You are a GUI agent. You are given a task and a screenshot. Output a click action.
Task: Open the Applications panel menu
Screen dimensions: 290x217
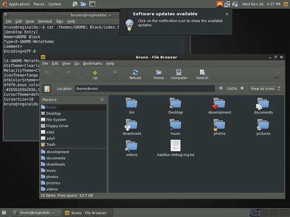tap(16, 4)
